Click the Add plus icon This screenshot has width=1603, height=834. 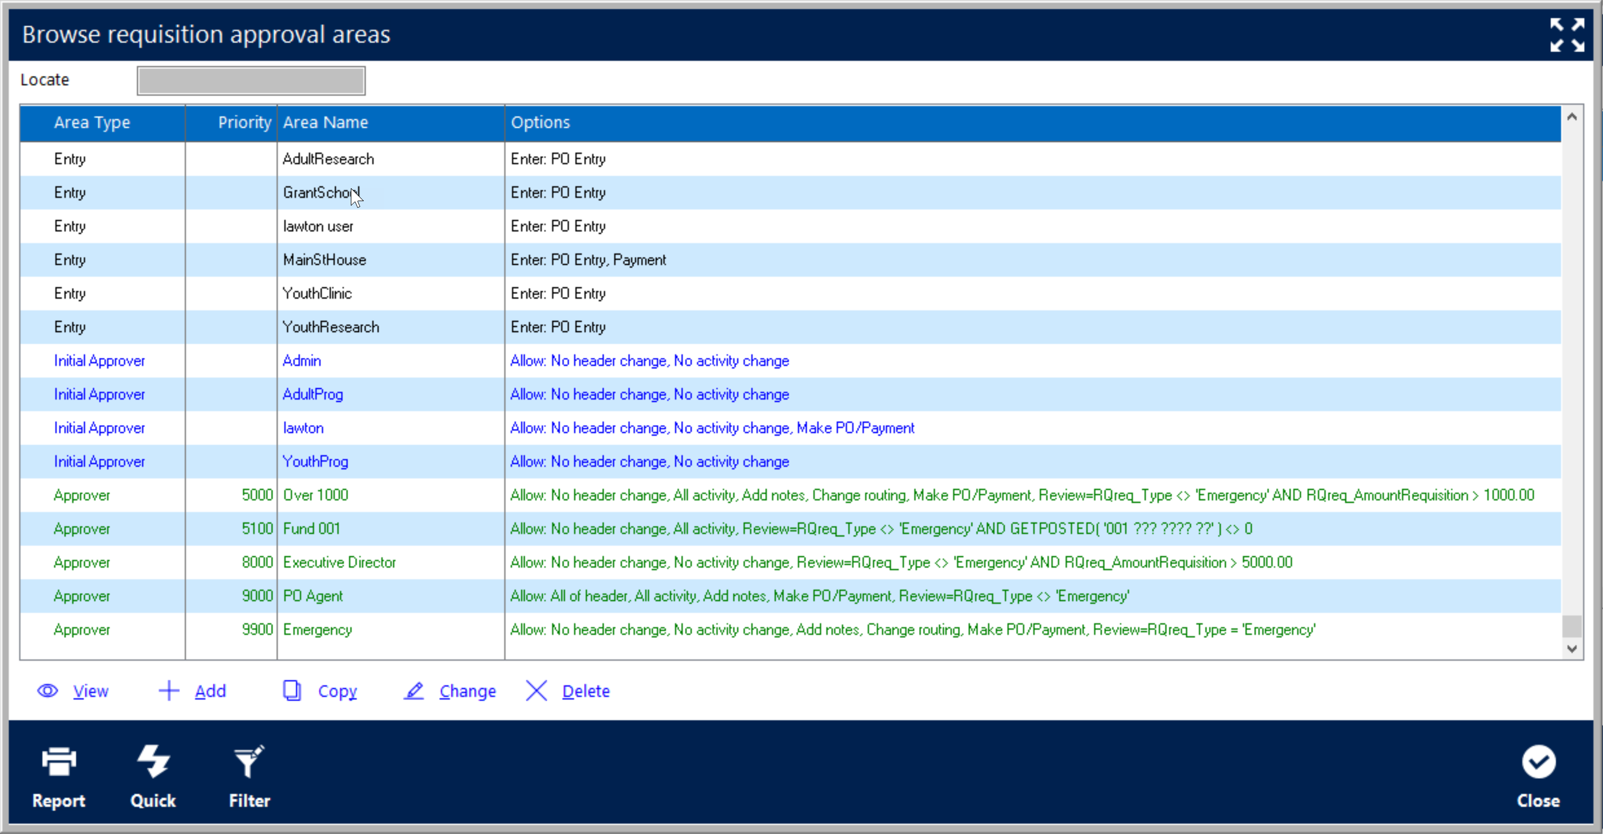169,691
